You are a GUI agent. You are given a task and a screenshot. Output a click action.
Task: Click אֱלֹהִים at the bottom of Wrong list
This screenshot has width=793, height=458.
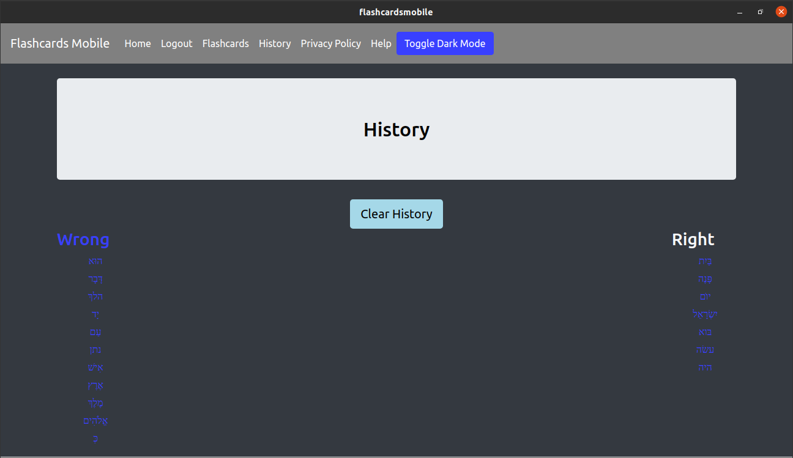pyautogui.click(x=95, y=421)
